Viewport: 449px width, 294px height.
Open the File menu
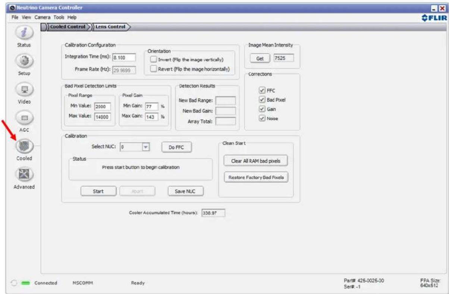14,17
